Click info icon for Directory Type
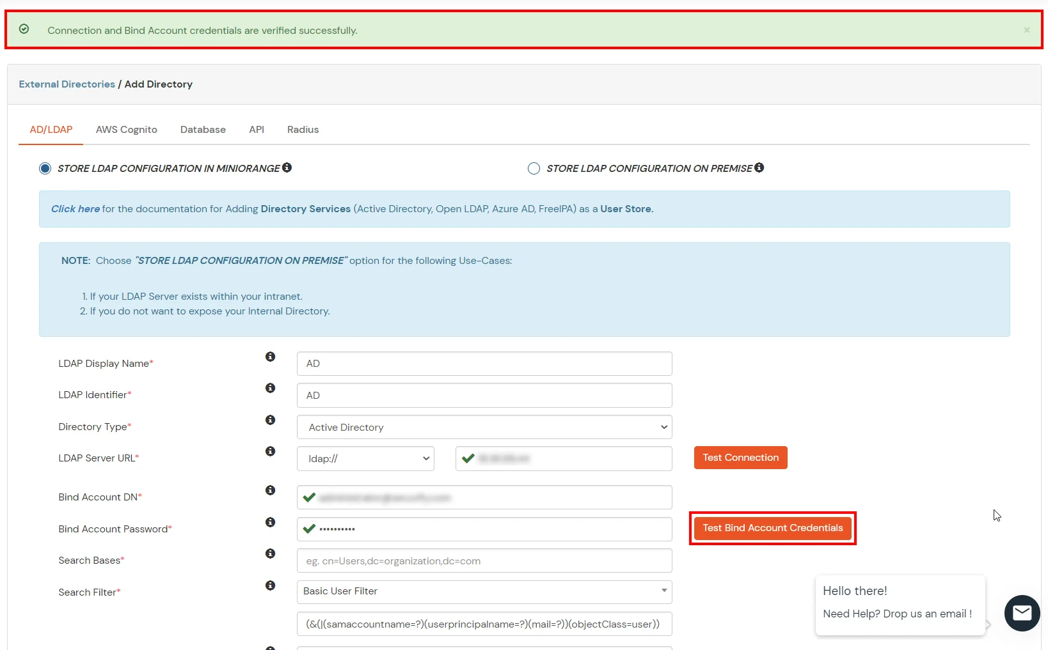The width and height of the screenshot is (1048, 650). click(x=271, y=420)
